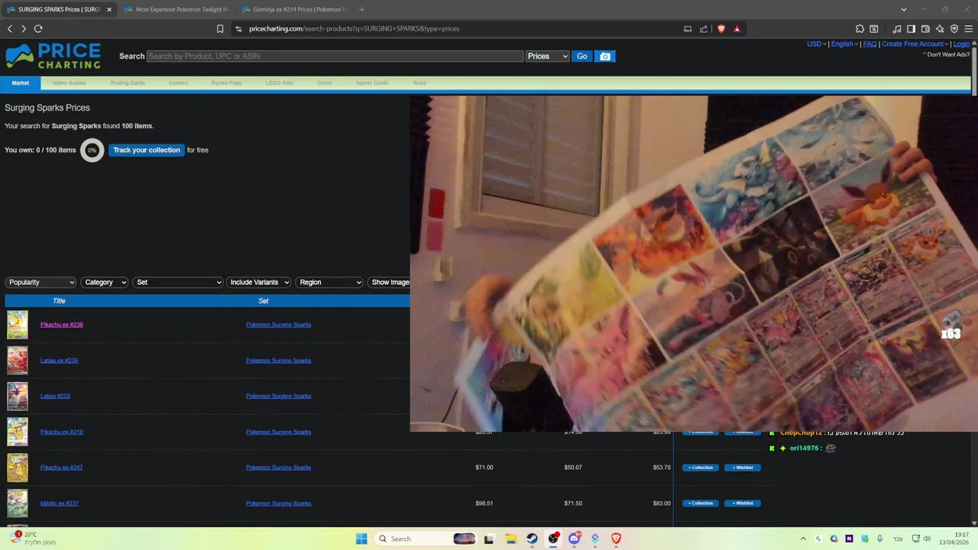Image resolution: width=978 pixels, height=550 pixels.
Task: Bookmark this page using the bookmark icon
Action: pos(220,29)
